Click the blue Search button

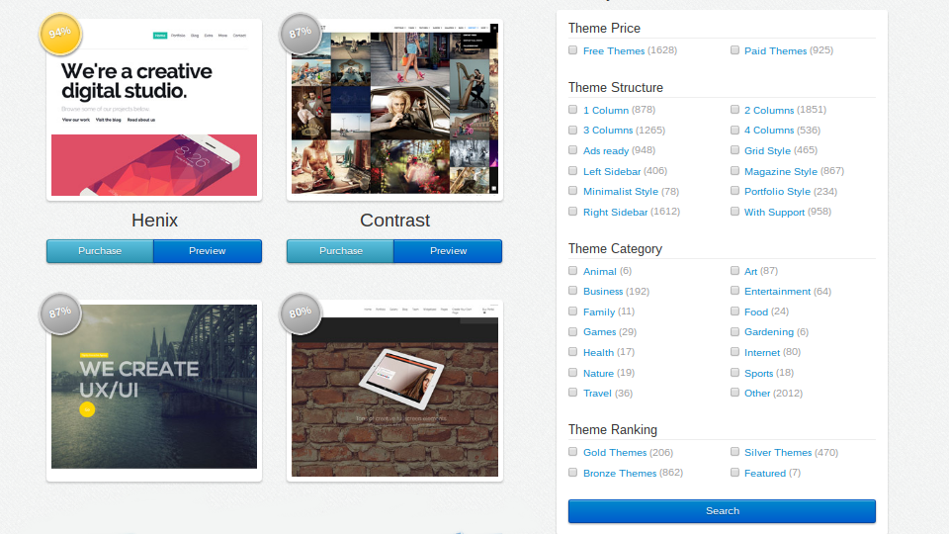[x=722, y=511]
